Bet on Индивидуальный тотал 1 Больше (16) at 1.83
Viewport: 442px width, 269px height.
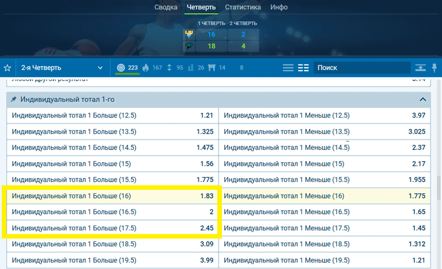[x=113, y=196]
